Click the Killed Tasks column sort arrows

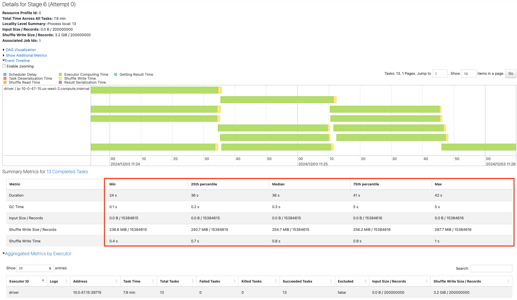point(276,281)
